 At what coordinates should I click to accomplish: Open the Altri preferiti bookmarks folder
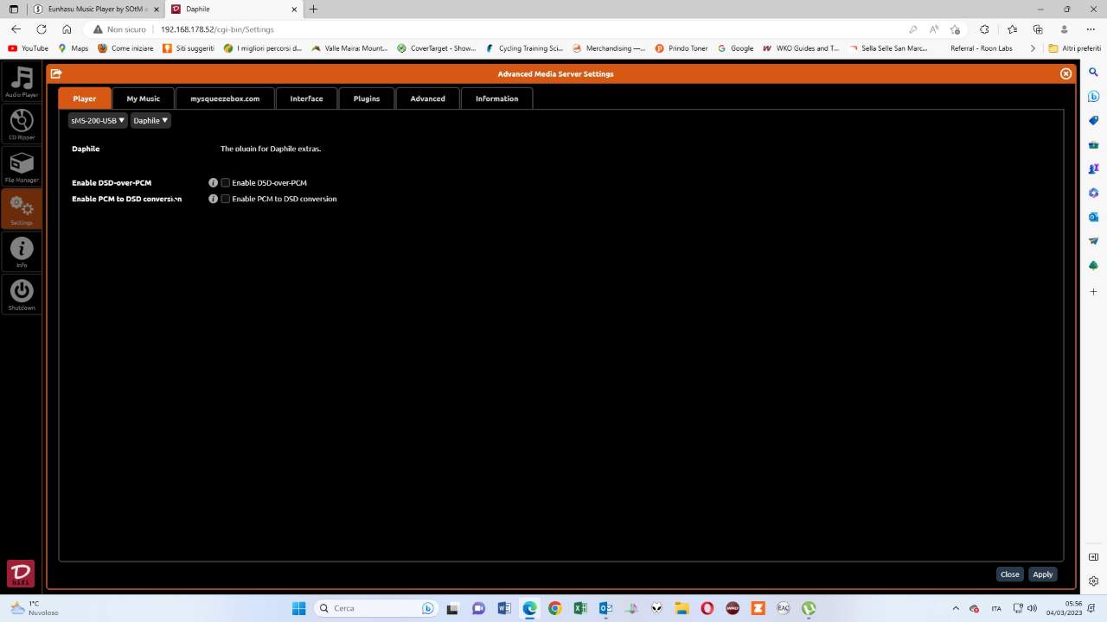[1074, 48]
